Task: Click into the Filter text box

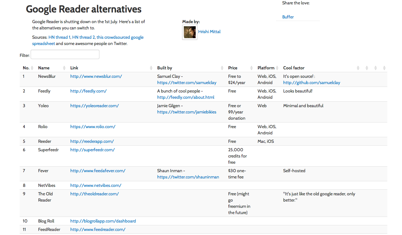Action: tap(65, 55)
